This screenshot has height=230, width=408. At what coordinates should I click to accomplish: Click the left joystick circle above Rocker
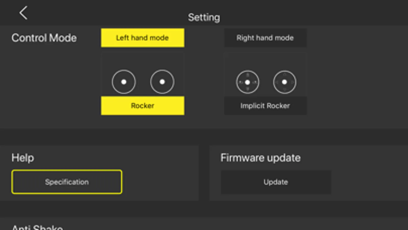[124, 82]
